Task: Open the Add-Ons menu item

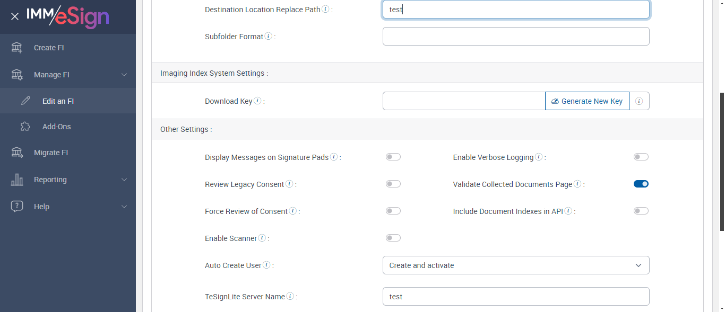Action: tap(56, 127)
